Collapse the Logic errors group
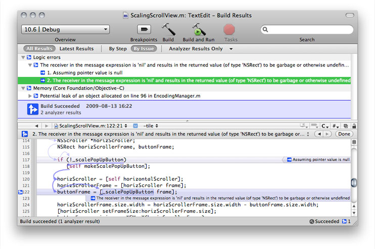 pos(23,57)
